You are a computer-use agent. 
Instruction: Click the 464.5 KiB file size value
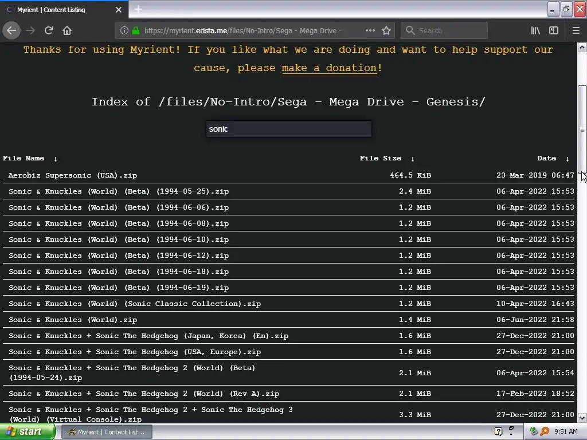410,175
